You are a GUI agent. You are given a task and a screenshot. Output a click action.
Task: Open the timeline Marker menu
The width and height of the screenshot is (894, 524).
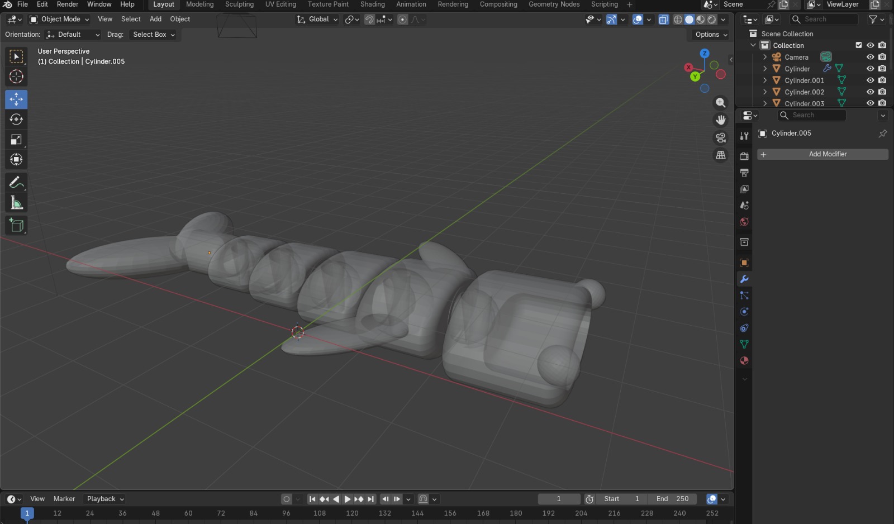tap(64, 499)
